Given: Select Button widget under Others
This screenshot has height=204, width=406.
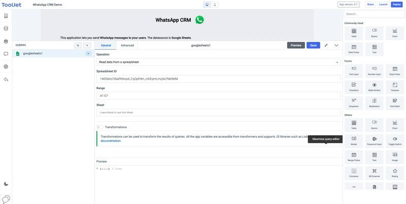Looking at the screenshot, I should pyautogui.click(x=374, y=125).
